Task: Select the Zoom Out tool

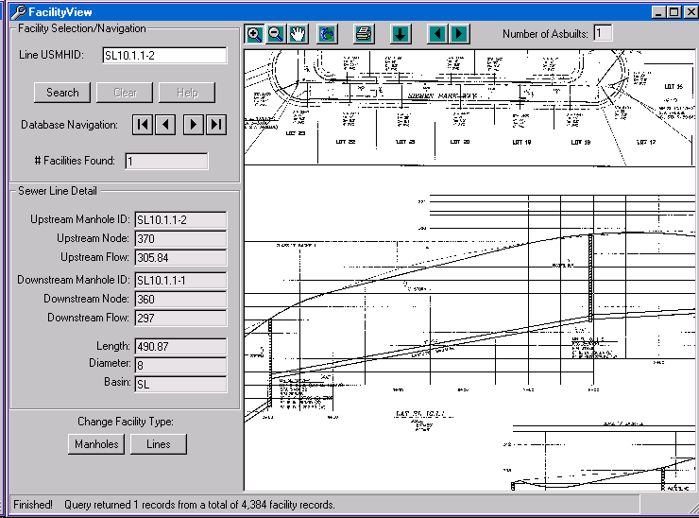Action: click(276, 34)
